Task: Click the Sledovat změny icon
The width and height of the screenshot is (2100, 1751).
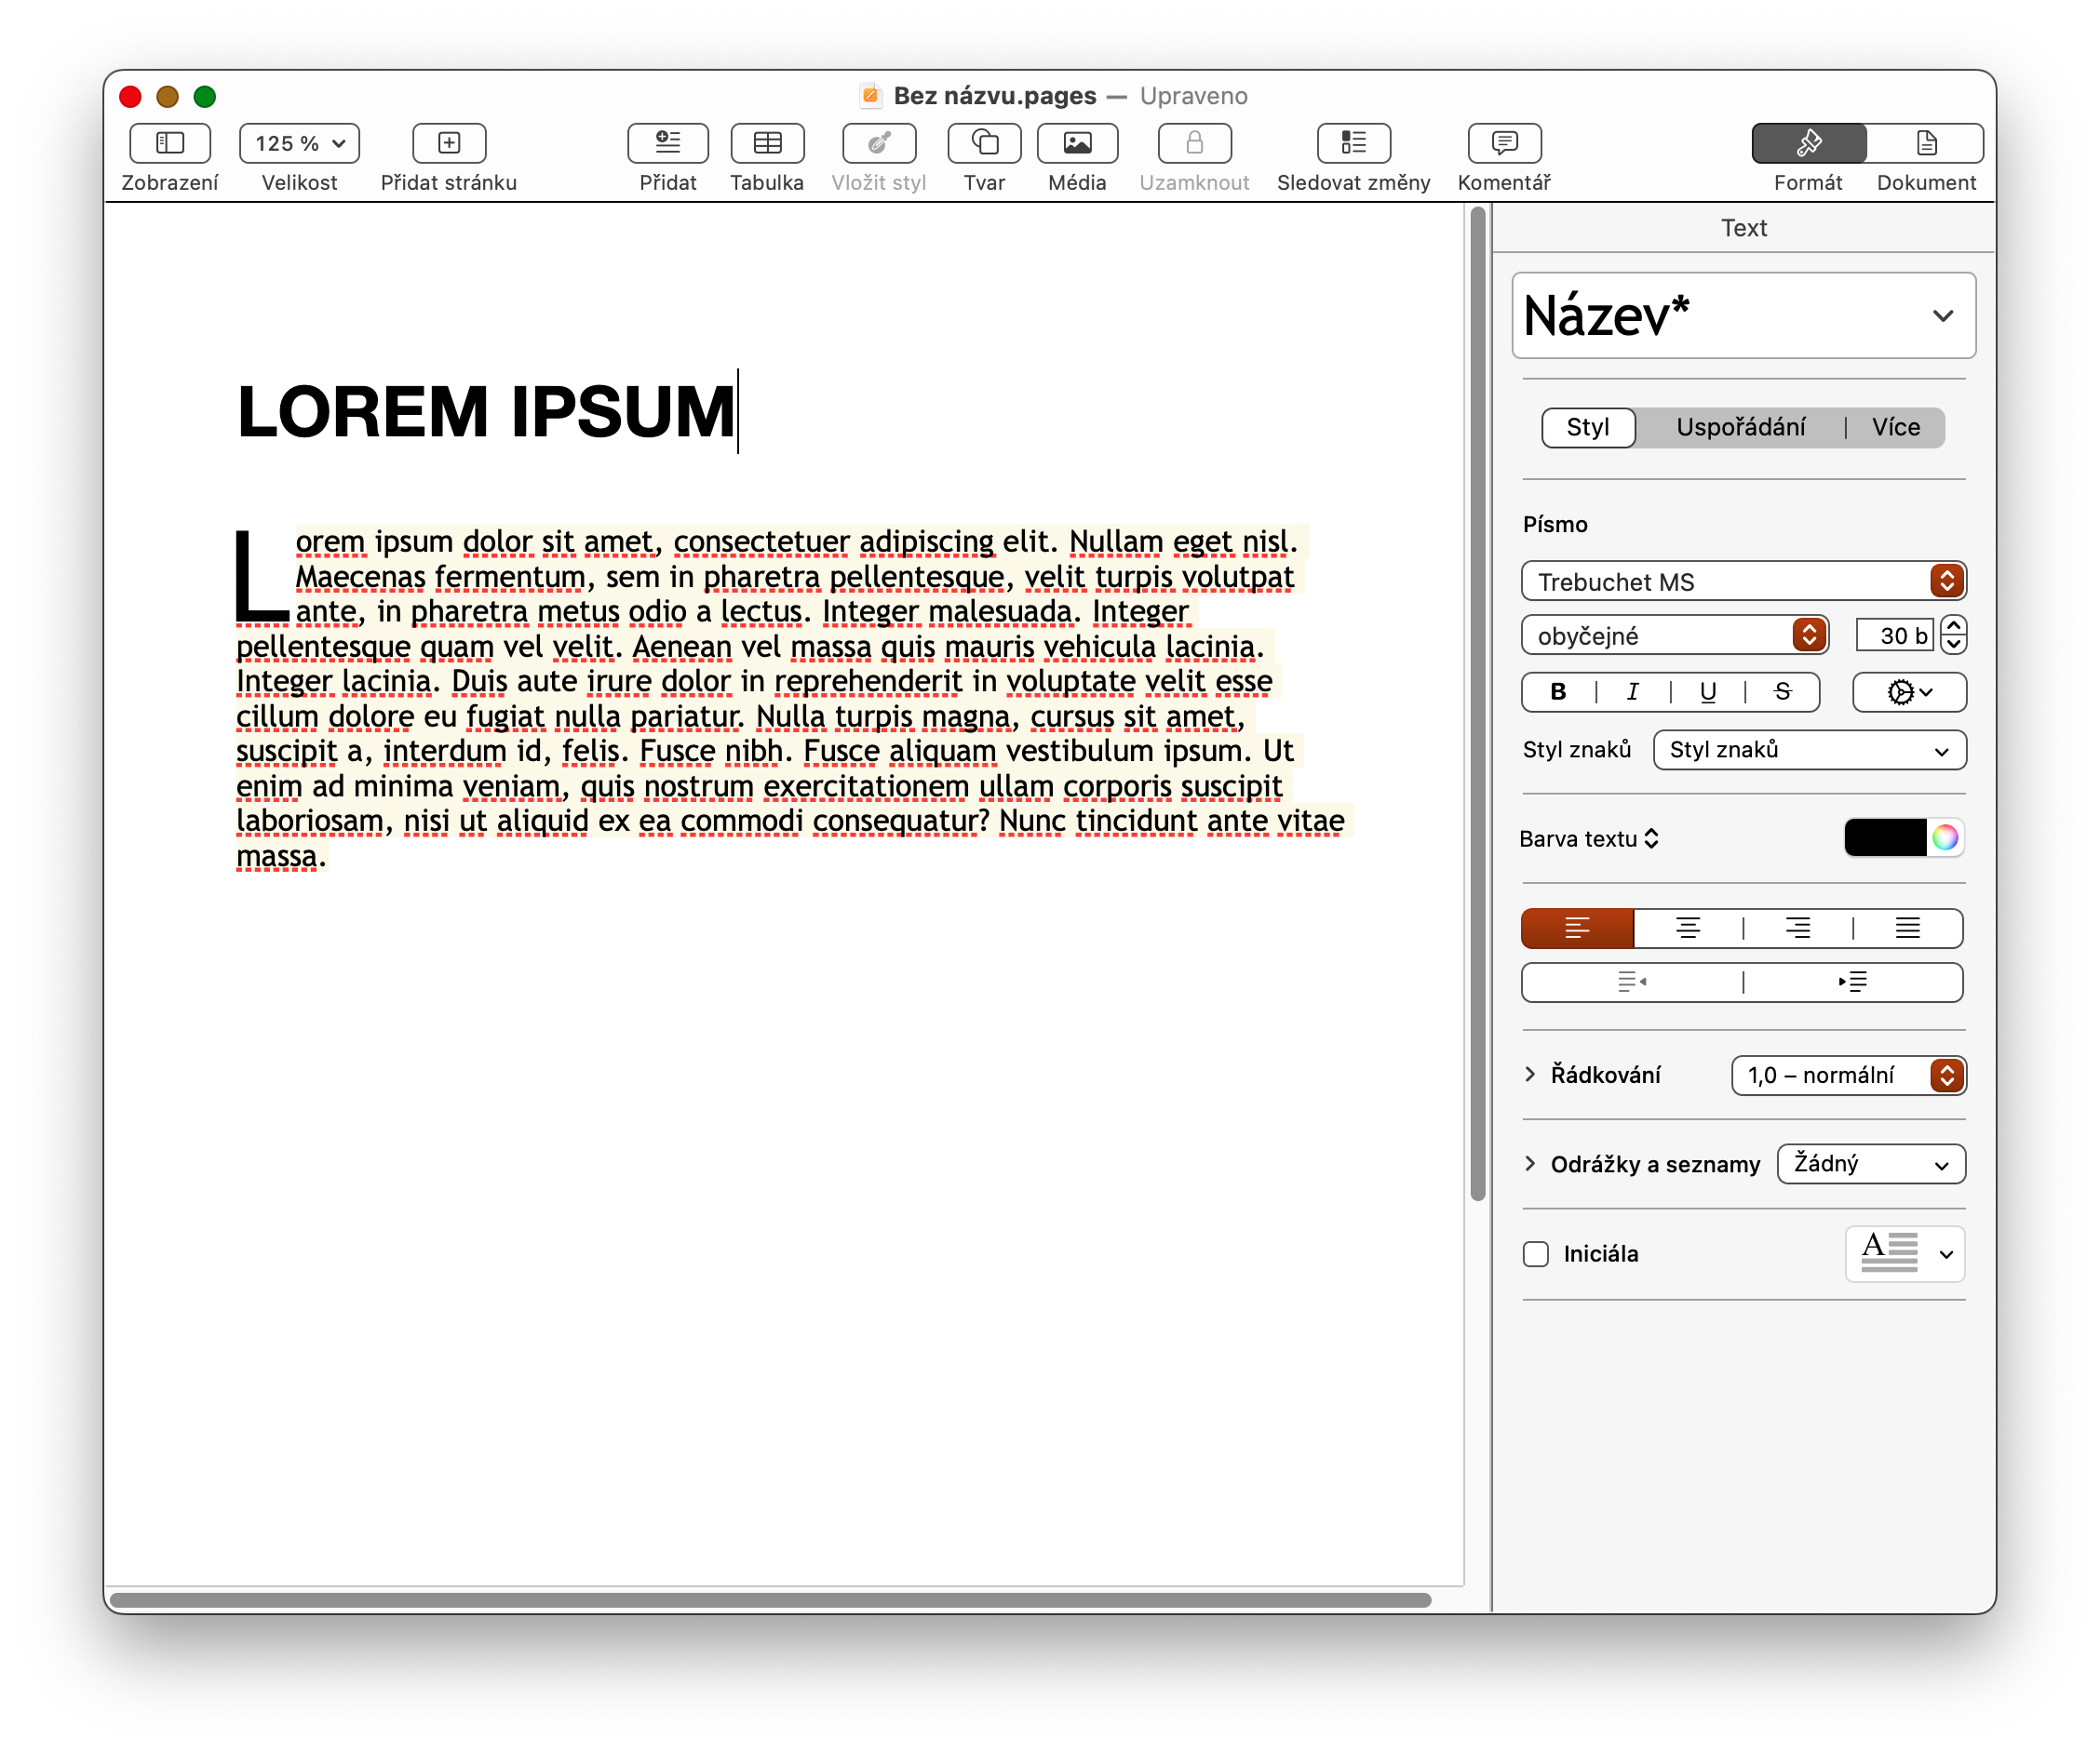Action: click(x=1353, y=143)
